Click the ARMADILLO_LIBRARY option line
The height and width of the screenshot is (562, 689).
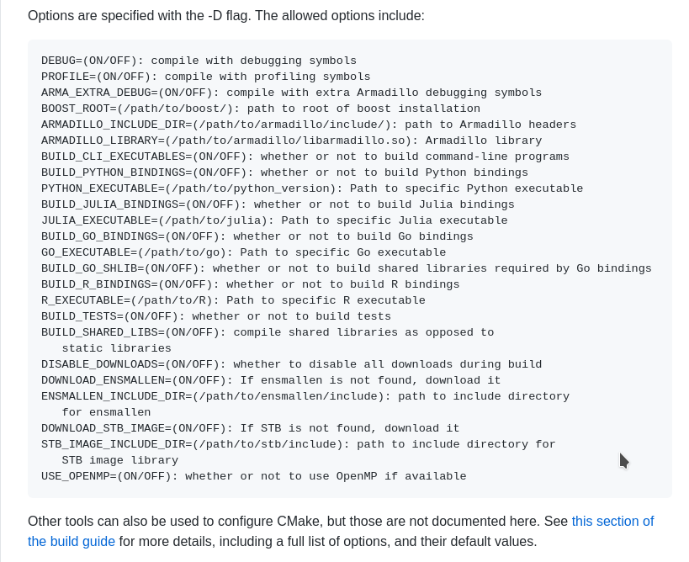(291, 140)
